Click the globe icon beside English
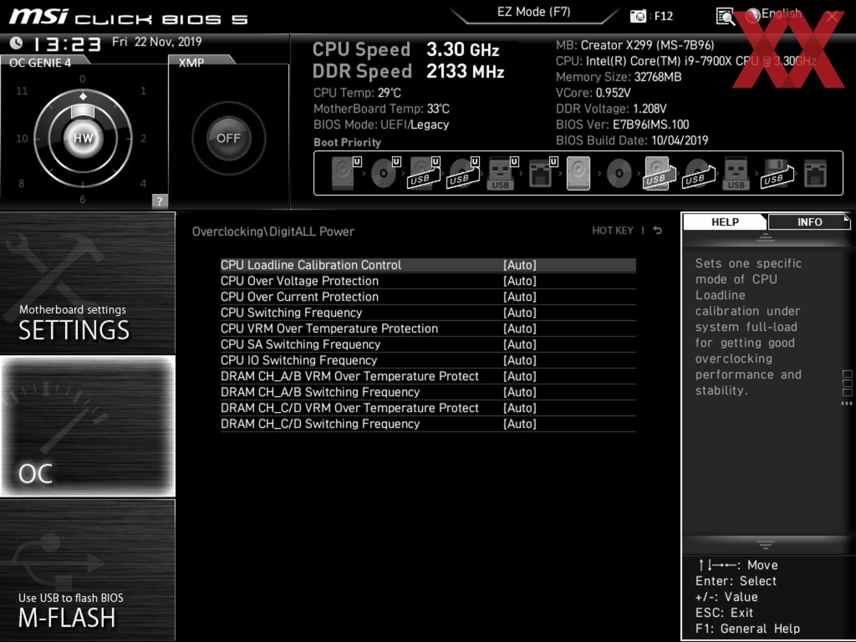Image resolution: width=856 pixels, height=642 pixels. tap(753, 16)
